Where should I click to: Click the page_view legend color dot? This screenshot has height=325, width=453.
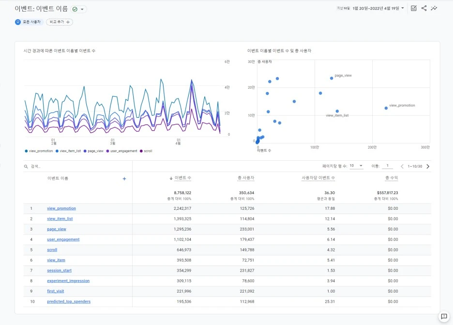click(85, 151)
